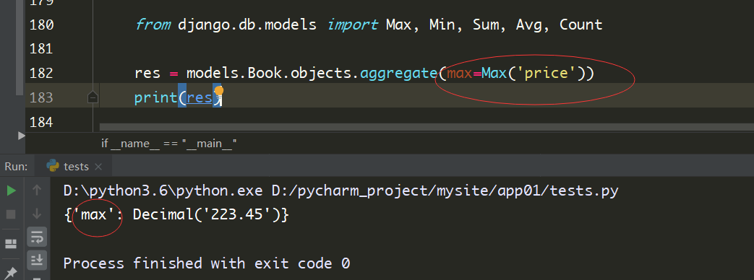Expand the left panel arrow beside line 184

point(21,136)
